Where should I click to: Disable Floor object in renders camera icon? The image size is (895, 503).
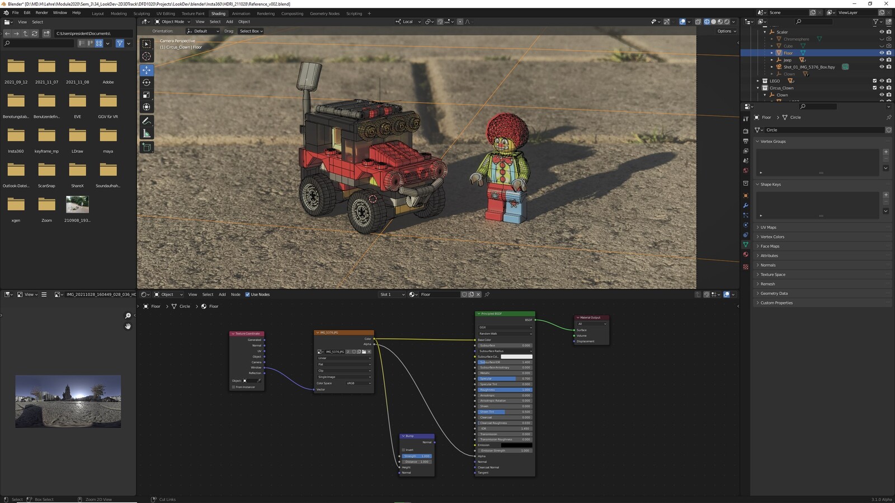point(889,53)
